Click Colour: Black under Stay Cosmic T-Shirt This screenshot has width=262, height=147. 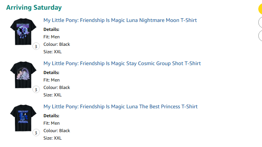pyautogui.click(x=57, y=87)
